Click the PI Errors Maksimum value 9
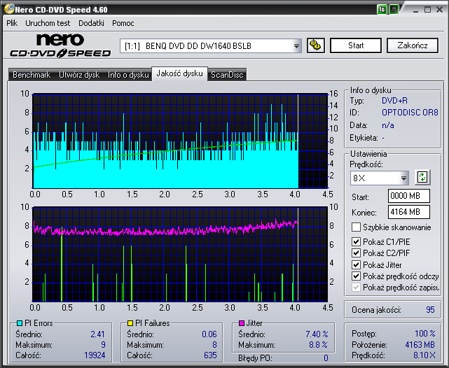The image size is (449, 368). [104, 345]
